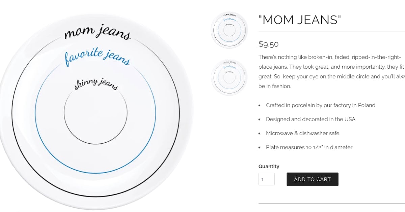Click the ADD TO CART button
The image size is (405, 212).
pyautogui.click(x=312, y=179)
